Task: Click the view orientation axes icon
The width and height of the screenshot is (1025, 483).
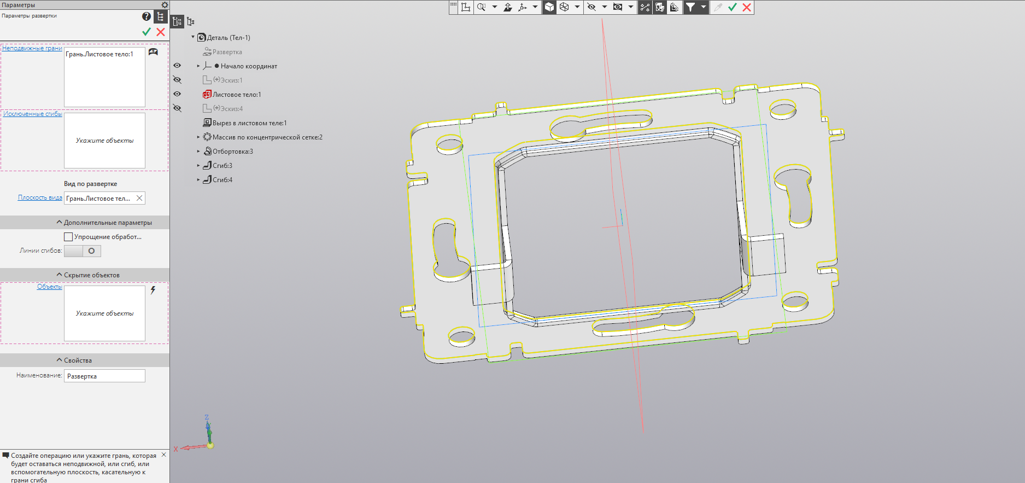Action: pos(522,7)
